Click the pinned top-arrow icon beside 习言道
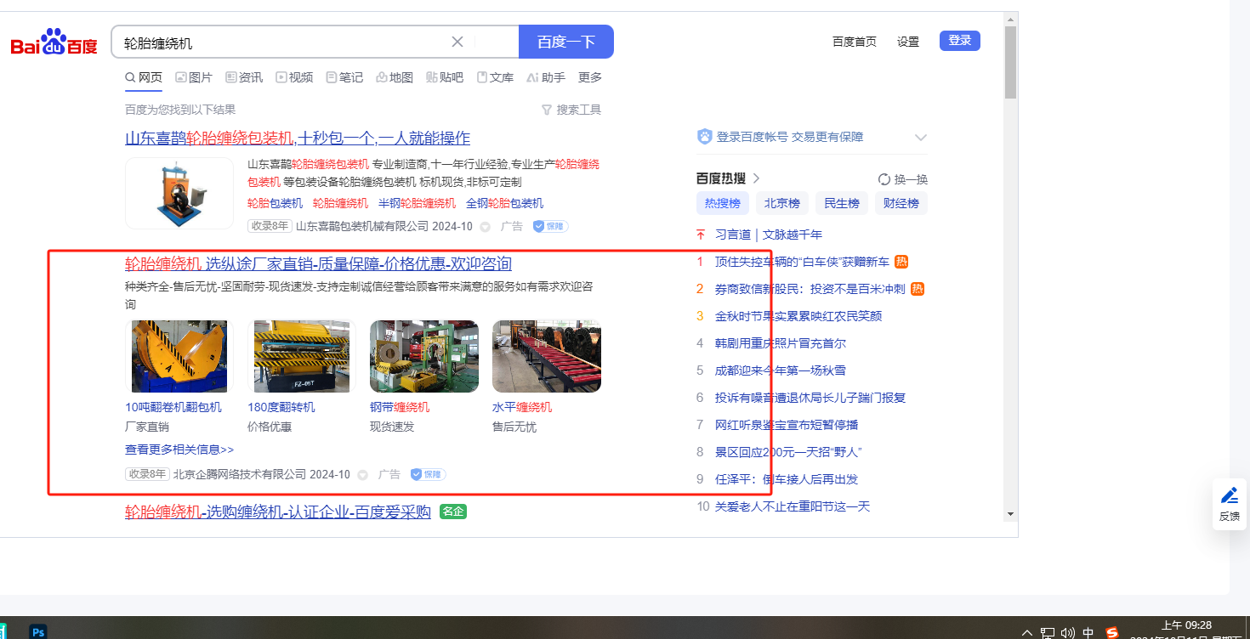1250x639 pixels. tap(701, 235)
